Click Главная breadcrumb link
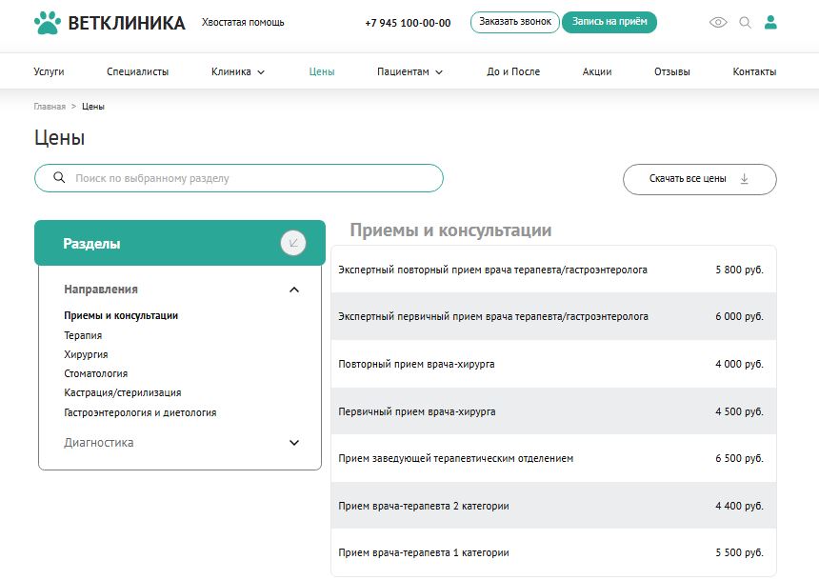819x580 pixels. point(50,106)
